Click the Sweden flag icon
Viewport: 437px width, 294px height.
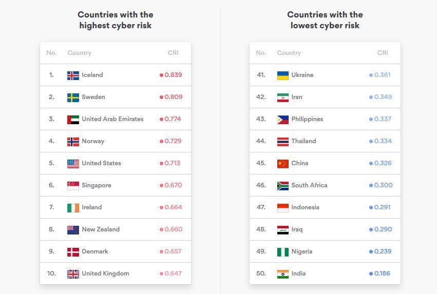pyautogui.click(x=73, y=97)
